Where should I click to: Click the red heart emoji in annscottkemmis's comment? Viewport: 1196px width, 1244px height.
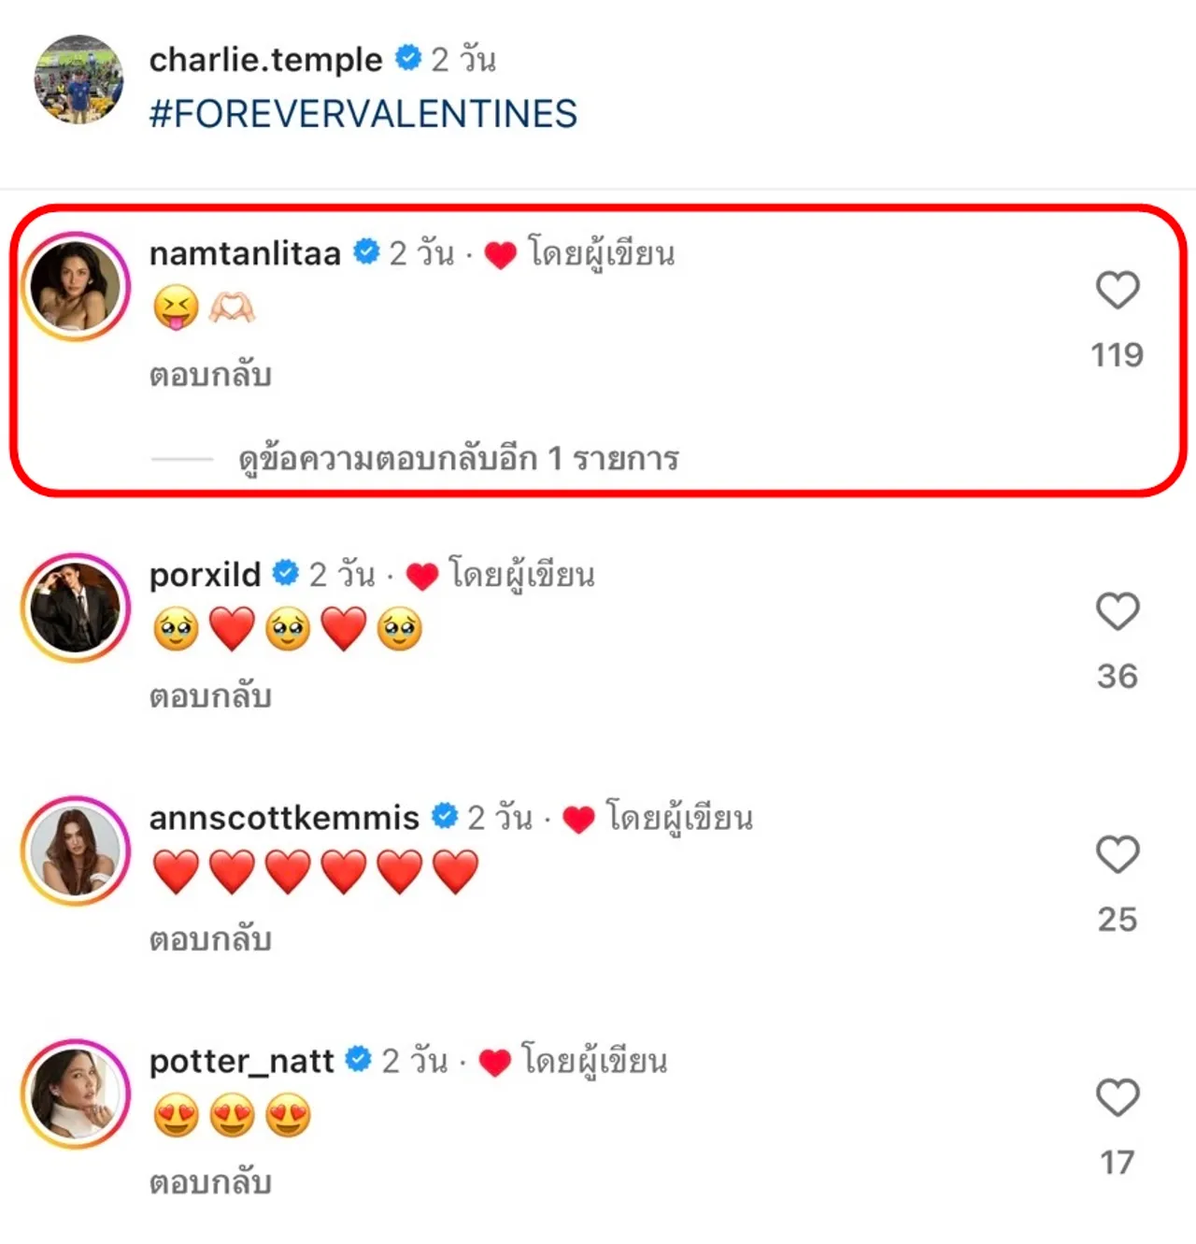[x=177, y=871]
